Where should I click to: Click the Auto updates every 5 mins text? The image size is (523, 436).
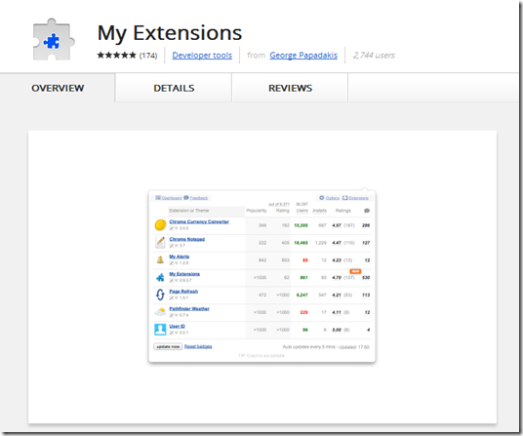pos(309,347)
